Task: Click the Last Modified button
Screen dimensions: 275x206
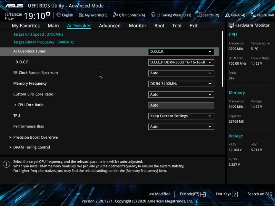Action: pos(159,194)
